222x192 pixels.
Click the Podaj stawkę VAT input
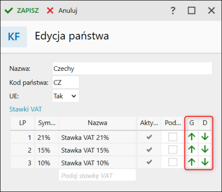pos(97,175)
